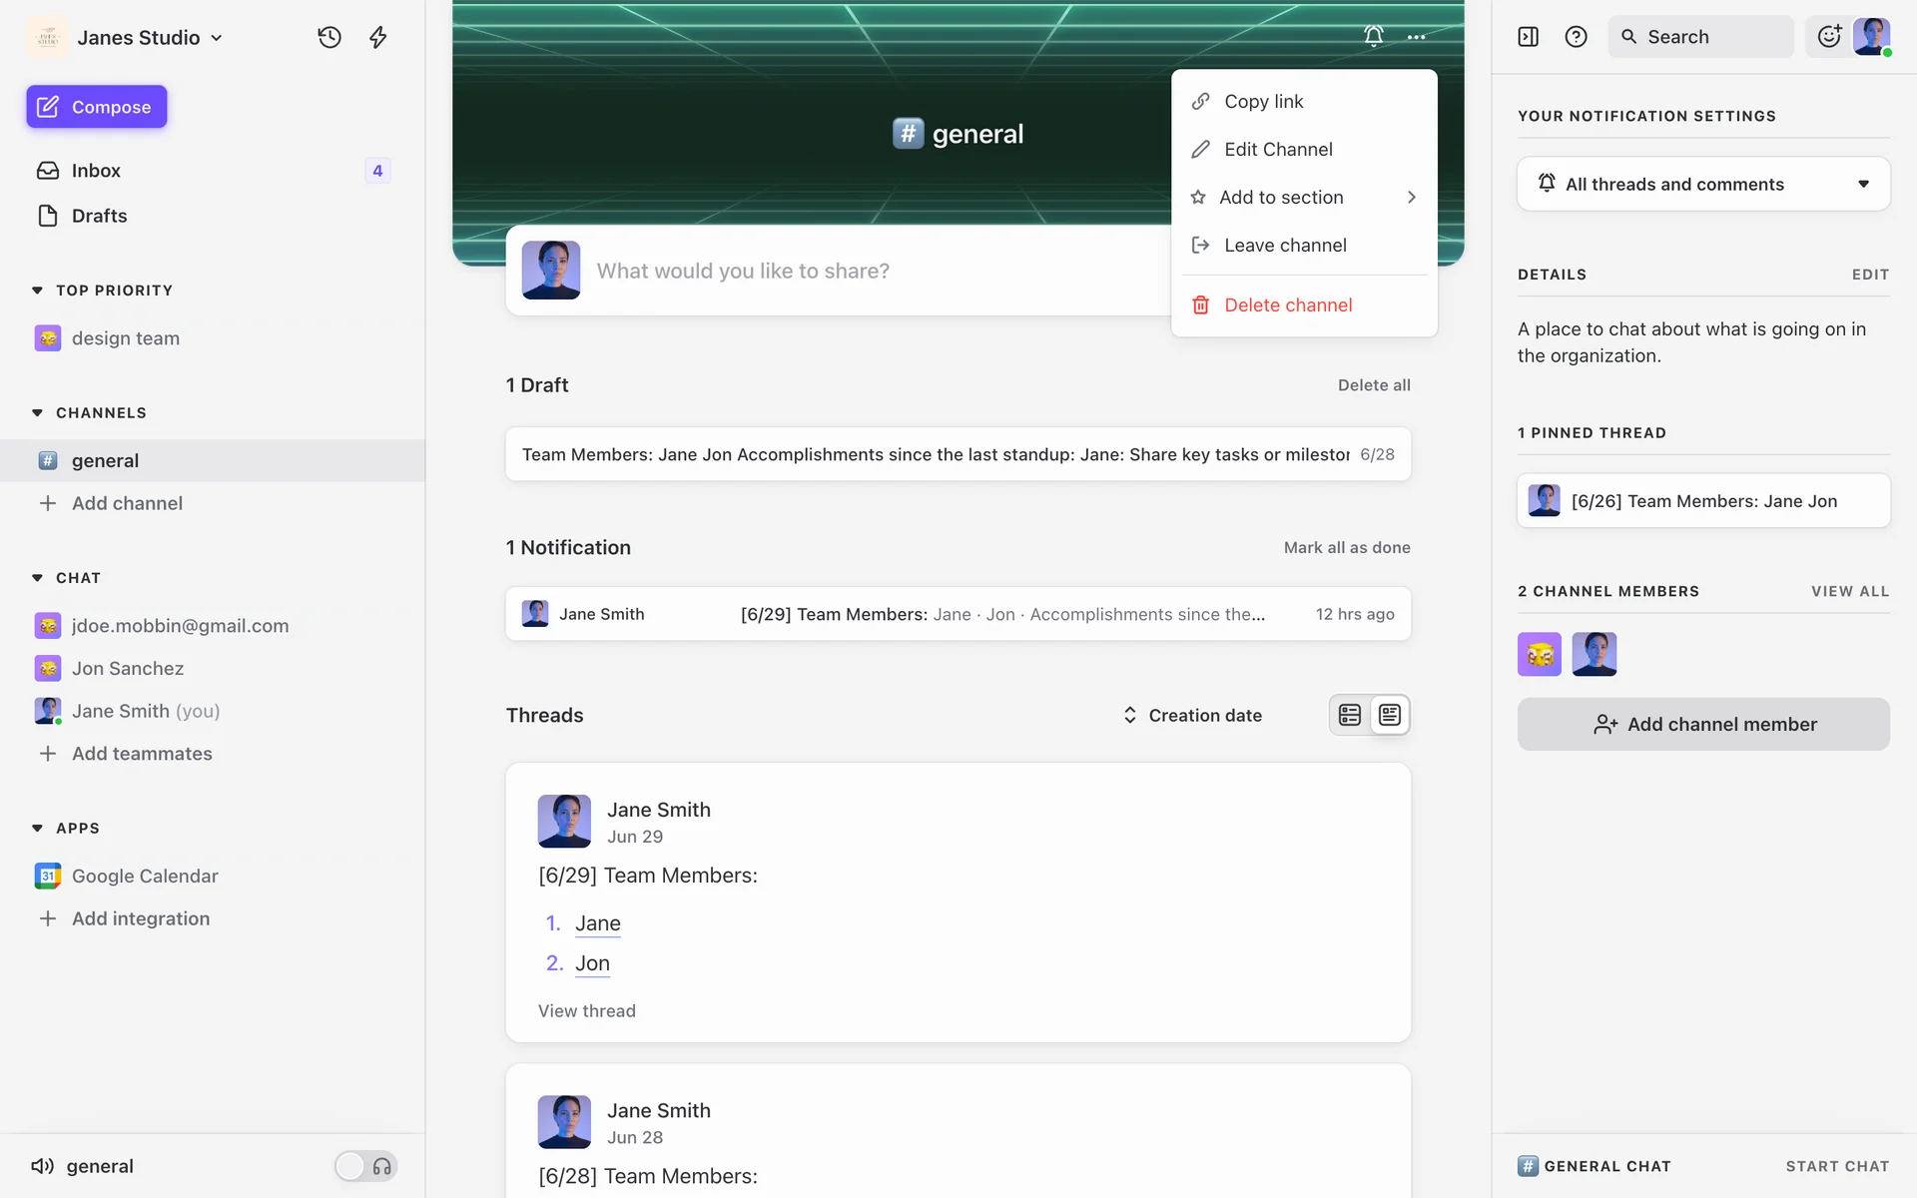Image resolution: width=1917 pixels, height=1198 pixels.
Task: Select Edit Channel from menu
Action: pyautogui.click(x=1278, y=150)
